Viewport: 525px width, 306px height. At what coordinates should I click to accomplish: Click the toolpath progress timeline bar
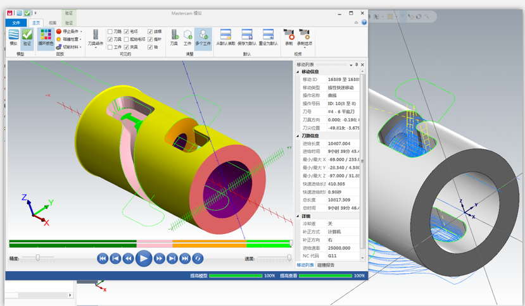click(x=150, y=243)
